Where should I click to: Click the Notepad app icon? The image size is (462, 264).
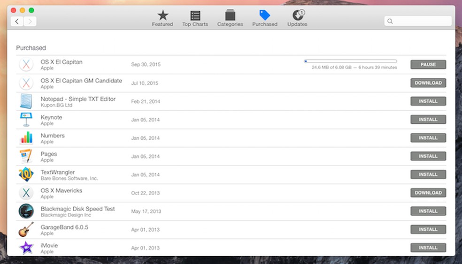click(26, 101)
